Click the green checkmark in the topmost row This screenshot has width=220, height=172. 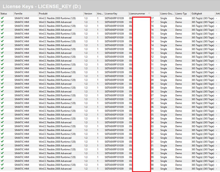point(2,18)
